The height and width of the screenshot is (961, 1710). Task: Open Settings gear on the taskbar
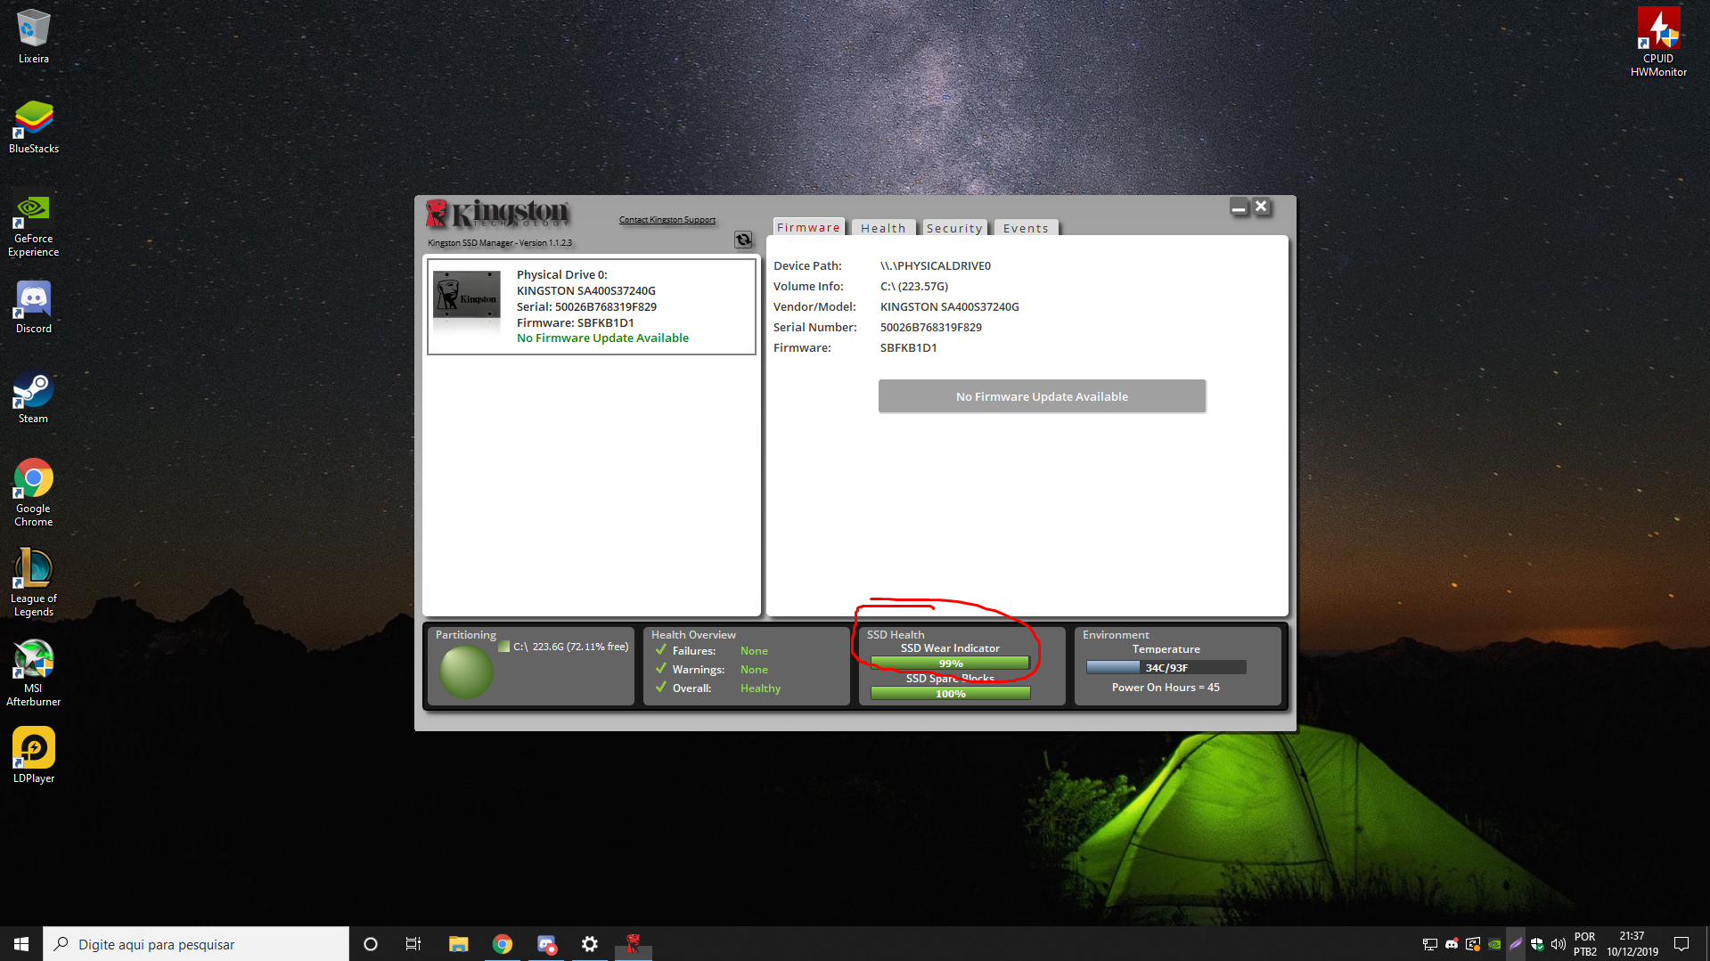point(590,944)
